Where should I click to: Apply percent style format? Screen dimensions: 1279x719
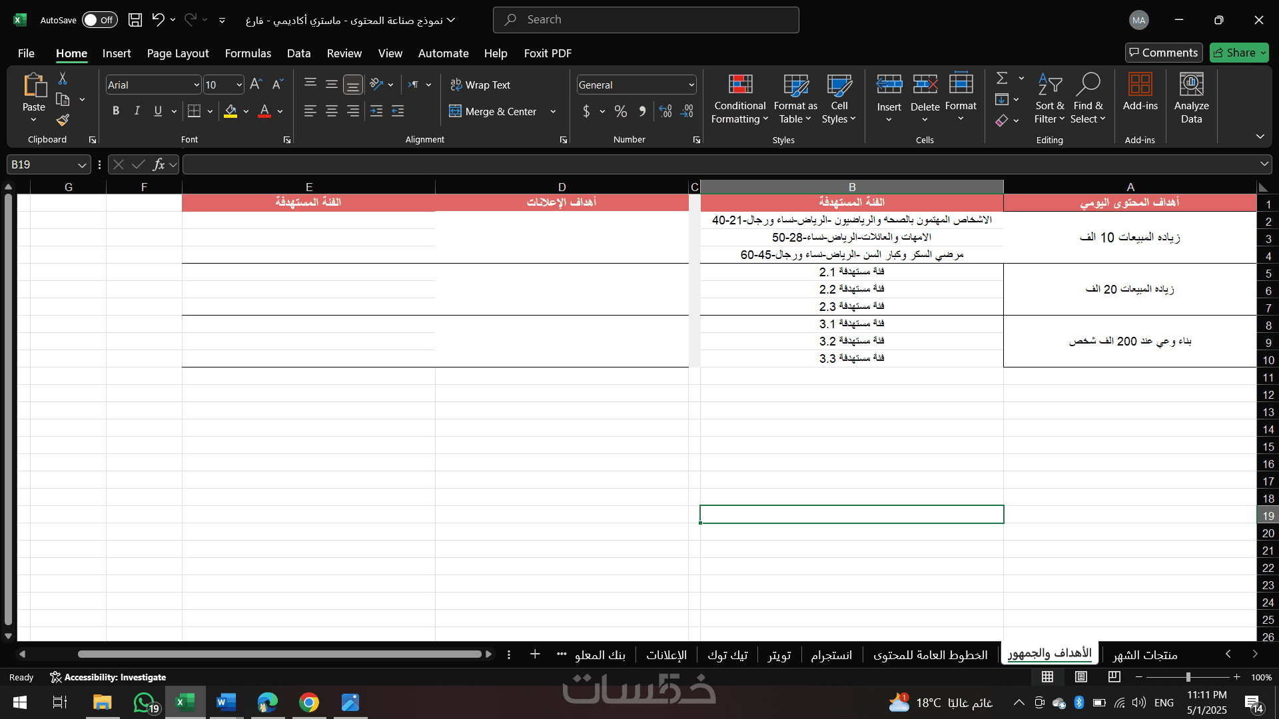620,112
